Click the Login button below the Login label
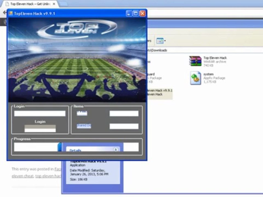Screen dimensions: 263x197 [x=40, y=129]
